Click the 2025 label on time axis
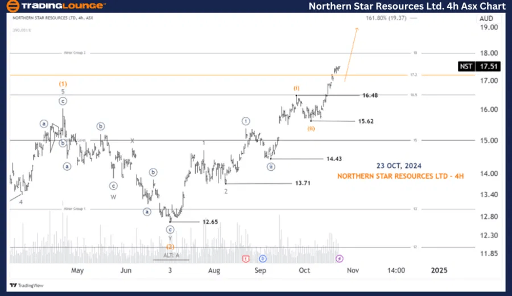Image resolution: width=512 pixels, height=296 pixels. coord(439,270)
